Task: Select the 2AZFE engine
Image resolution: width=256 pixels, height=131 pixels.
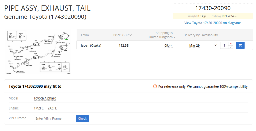Action: pyautogui.click(x=52, y=108)
